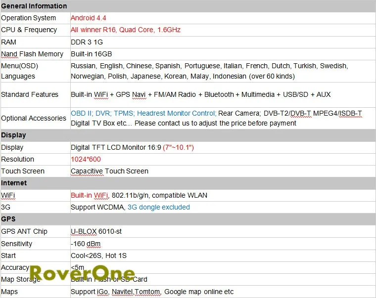Select the 'Internet' section header
Viewport: 376px width, 298px height.
coord(188,183)
